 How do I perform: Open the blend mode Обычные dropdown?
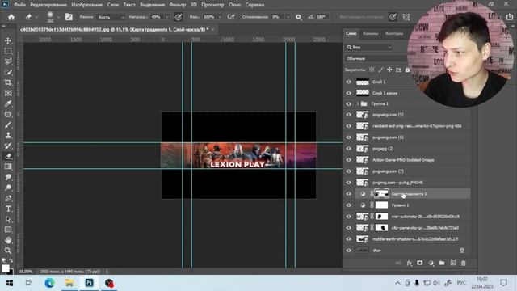[x=376, y=59]
